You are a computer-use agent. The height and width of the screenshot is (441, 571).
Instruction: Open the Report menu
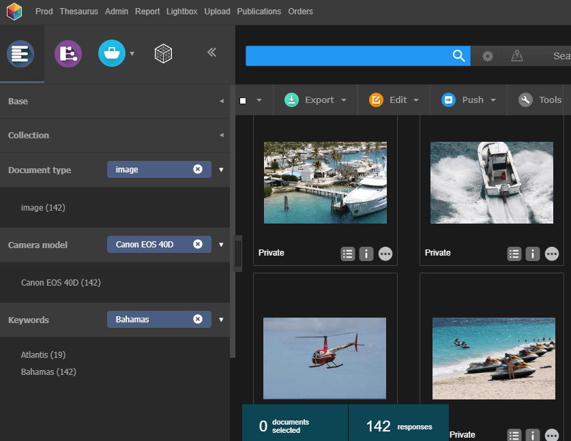147,12
